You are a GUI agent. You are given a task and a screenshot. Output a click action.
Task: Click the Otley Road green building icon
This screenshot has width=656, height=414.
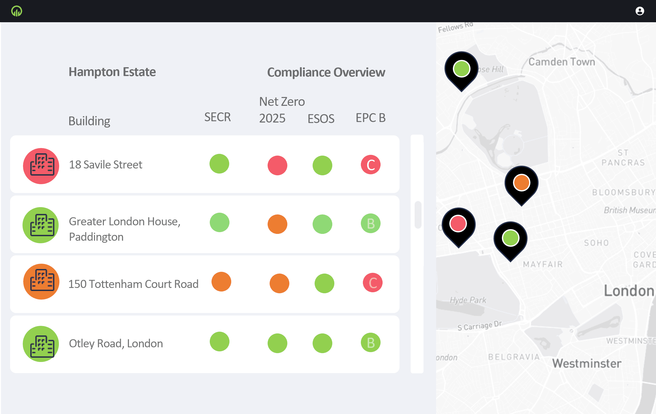pyautogui.click(x=41, y=344)
